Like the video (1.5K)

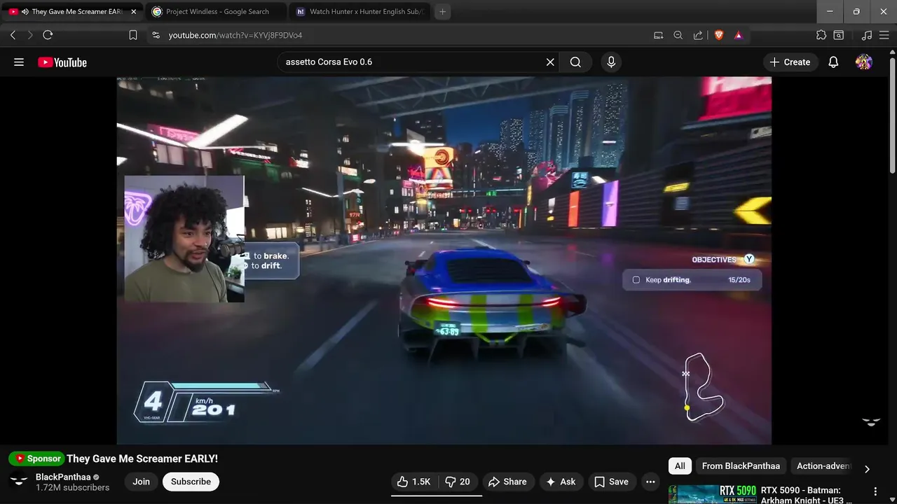(413, 482)
